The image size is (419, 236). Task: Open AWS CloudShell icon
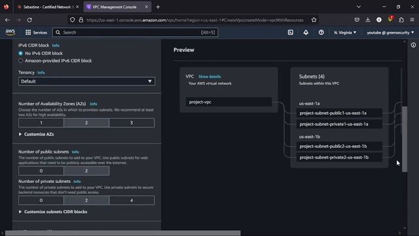[x=291, y=32]
